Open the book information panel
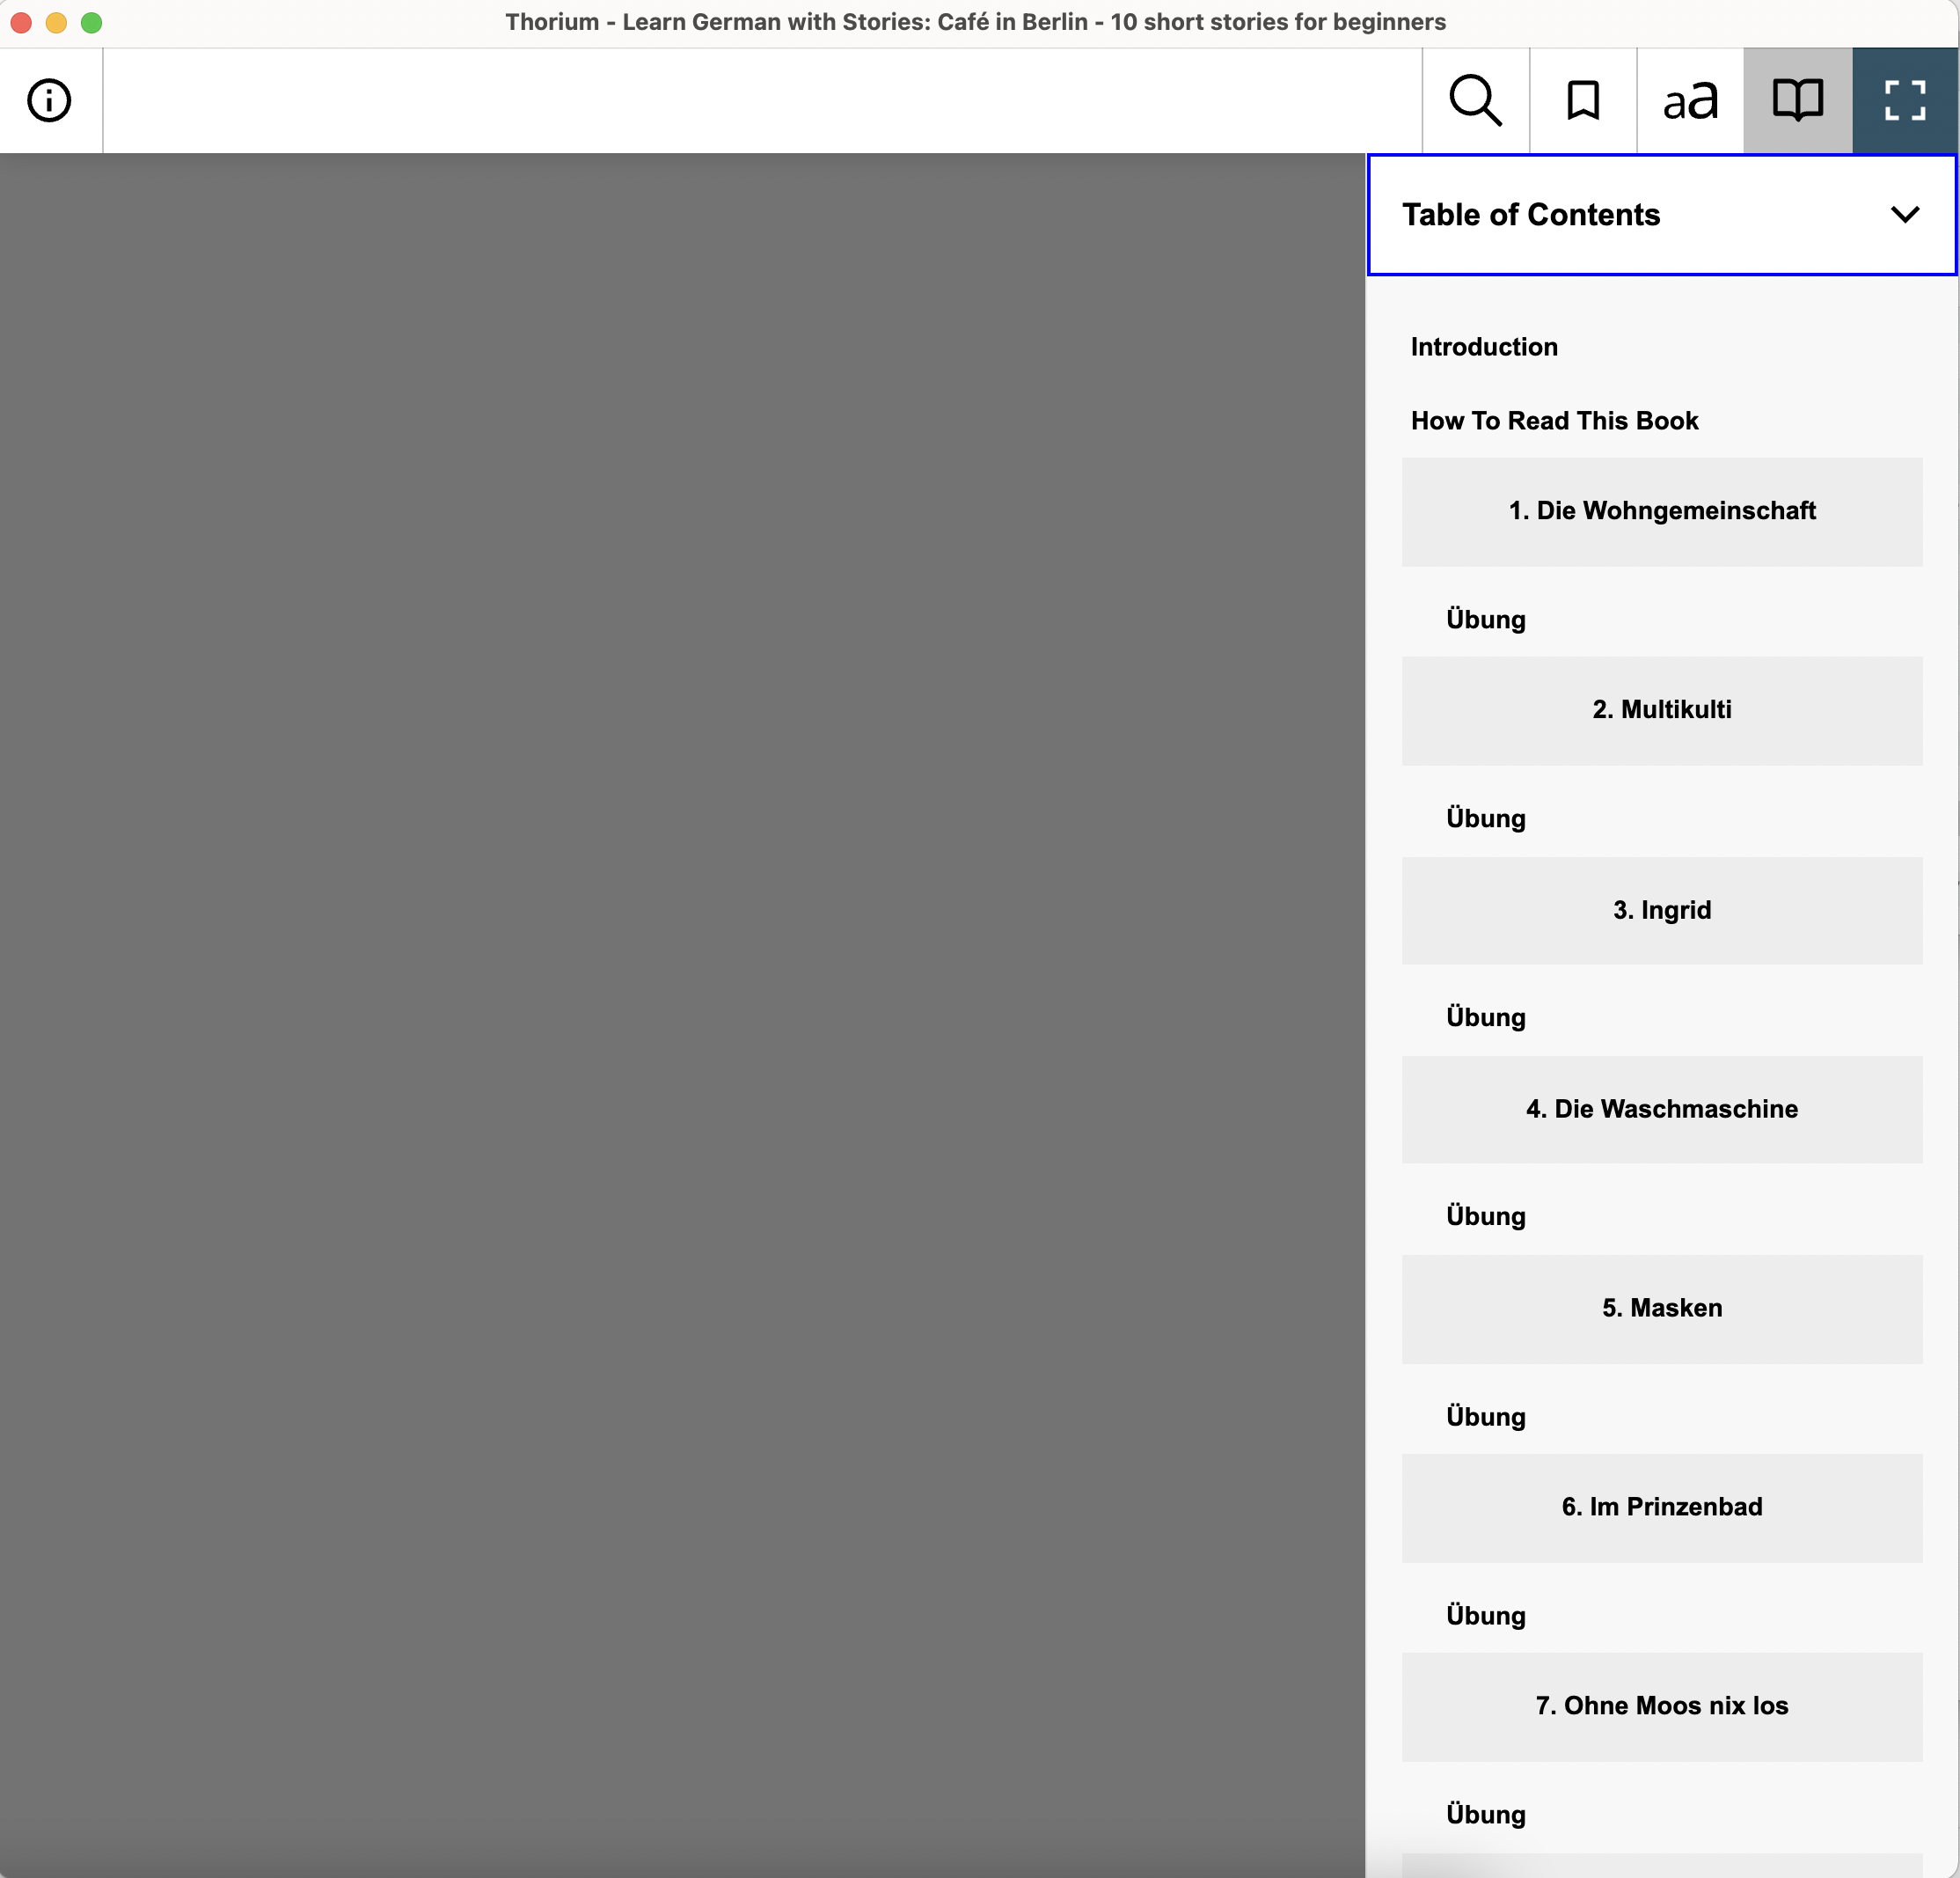The image size is (1960, 1878). tap(49, 100)
